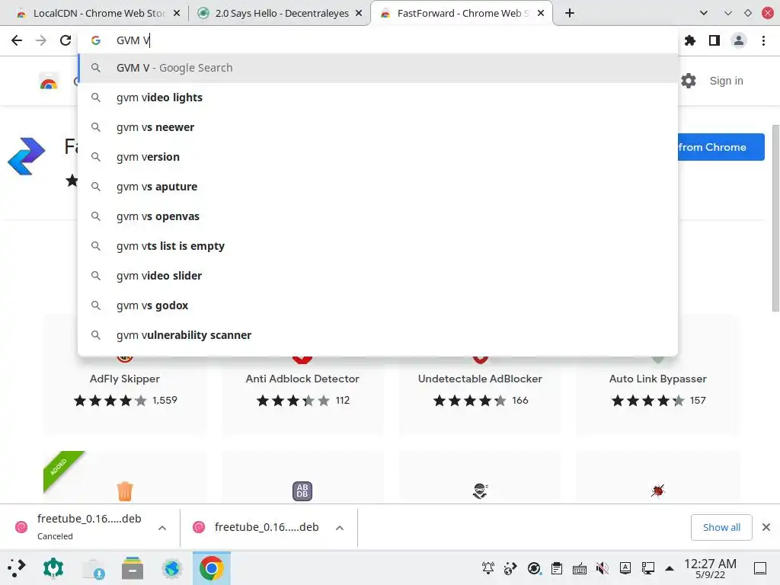Image resolution: width=780 pixels, height=585 pixels.
Task: Pick the 'gvm vs aputure' suggestion
Action: pos(378,187)
